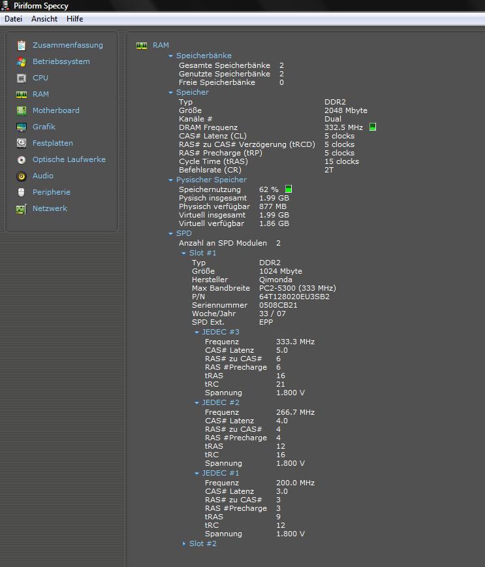Collapse the JEDEC #3 node
The height and width of the screenshot is (567, 485).
click(x=196, y=332)
